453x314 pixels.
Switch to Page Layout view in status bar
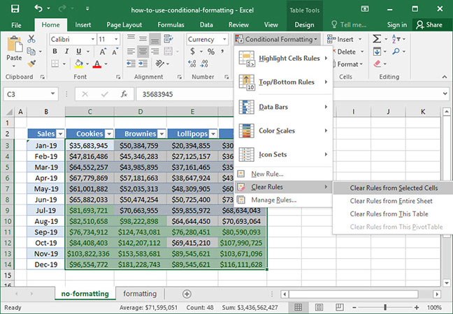(x=319, y=307)
